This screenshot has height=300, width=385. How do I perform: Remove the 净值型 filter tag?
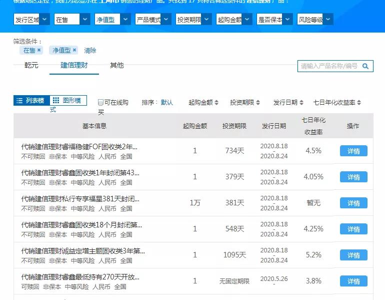coord(74,50)
